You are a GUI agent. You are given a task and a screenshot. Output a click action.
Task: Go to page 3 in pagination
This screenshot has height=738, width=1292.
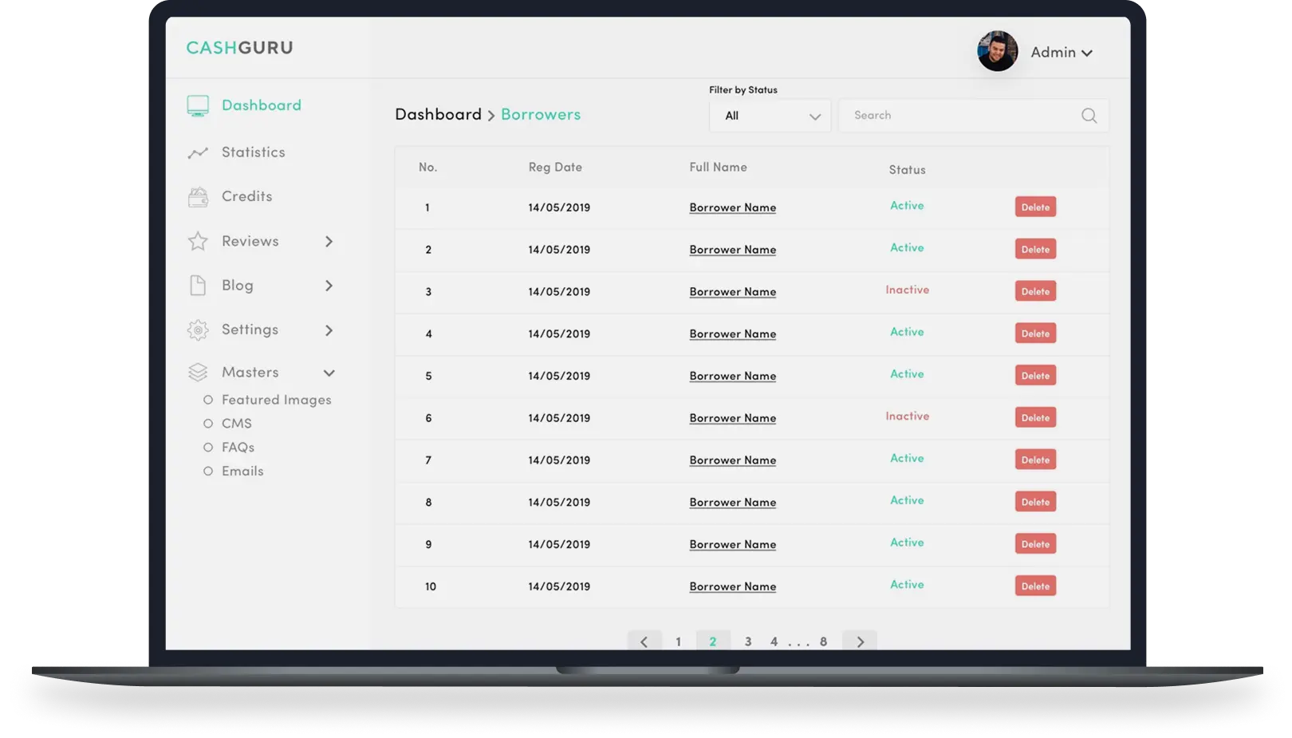(747, 641)
